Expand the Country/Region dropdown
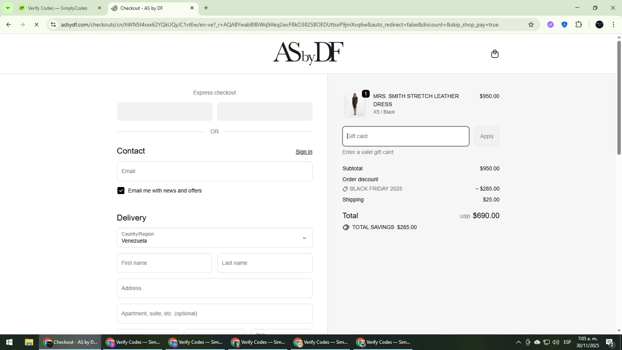The image size is (622, 350). tap(214, 238)
